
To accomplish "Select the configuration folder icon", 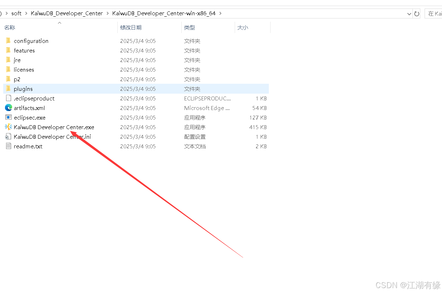I will point(9,41).
